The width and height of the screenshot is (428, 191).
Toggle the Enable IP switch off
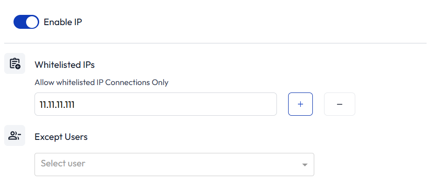point(26,22)
